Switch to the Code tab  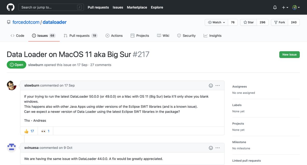tap(17, 36)
